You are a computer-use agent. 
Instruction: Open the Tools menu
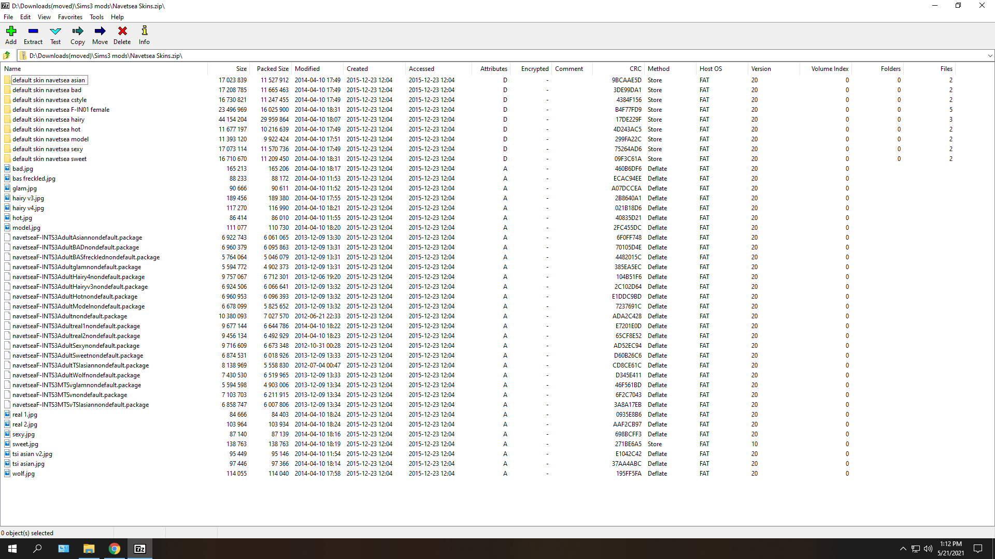tap(96, 17)
